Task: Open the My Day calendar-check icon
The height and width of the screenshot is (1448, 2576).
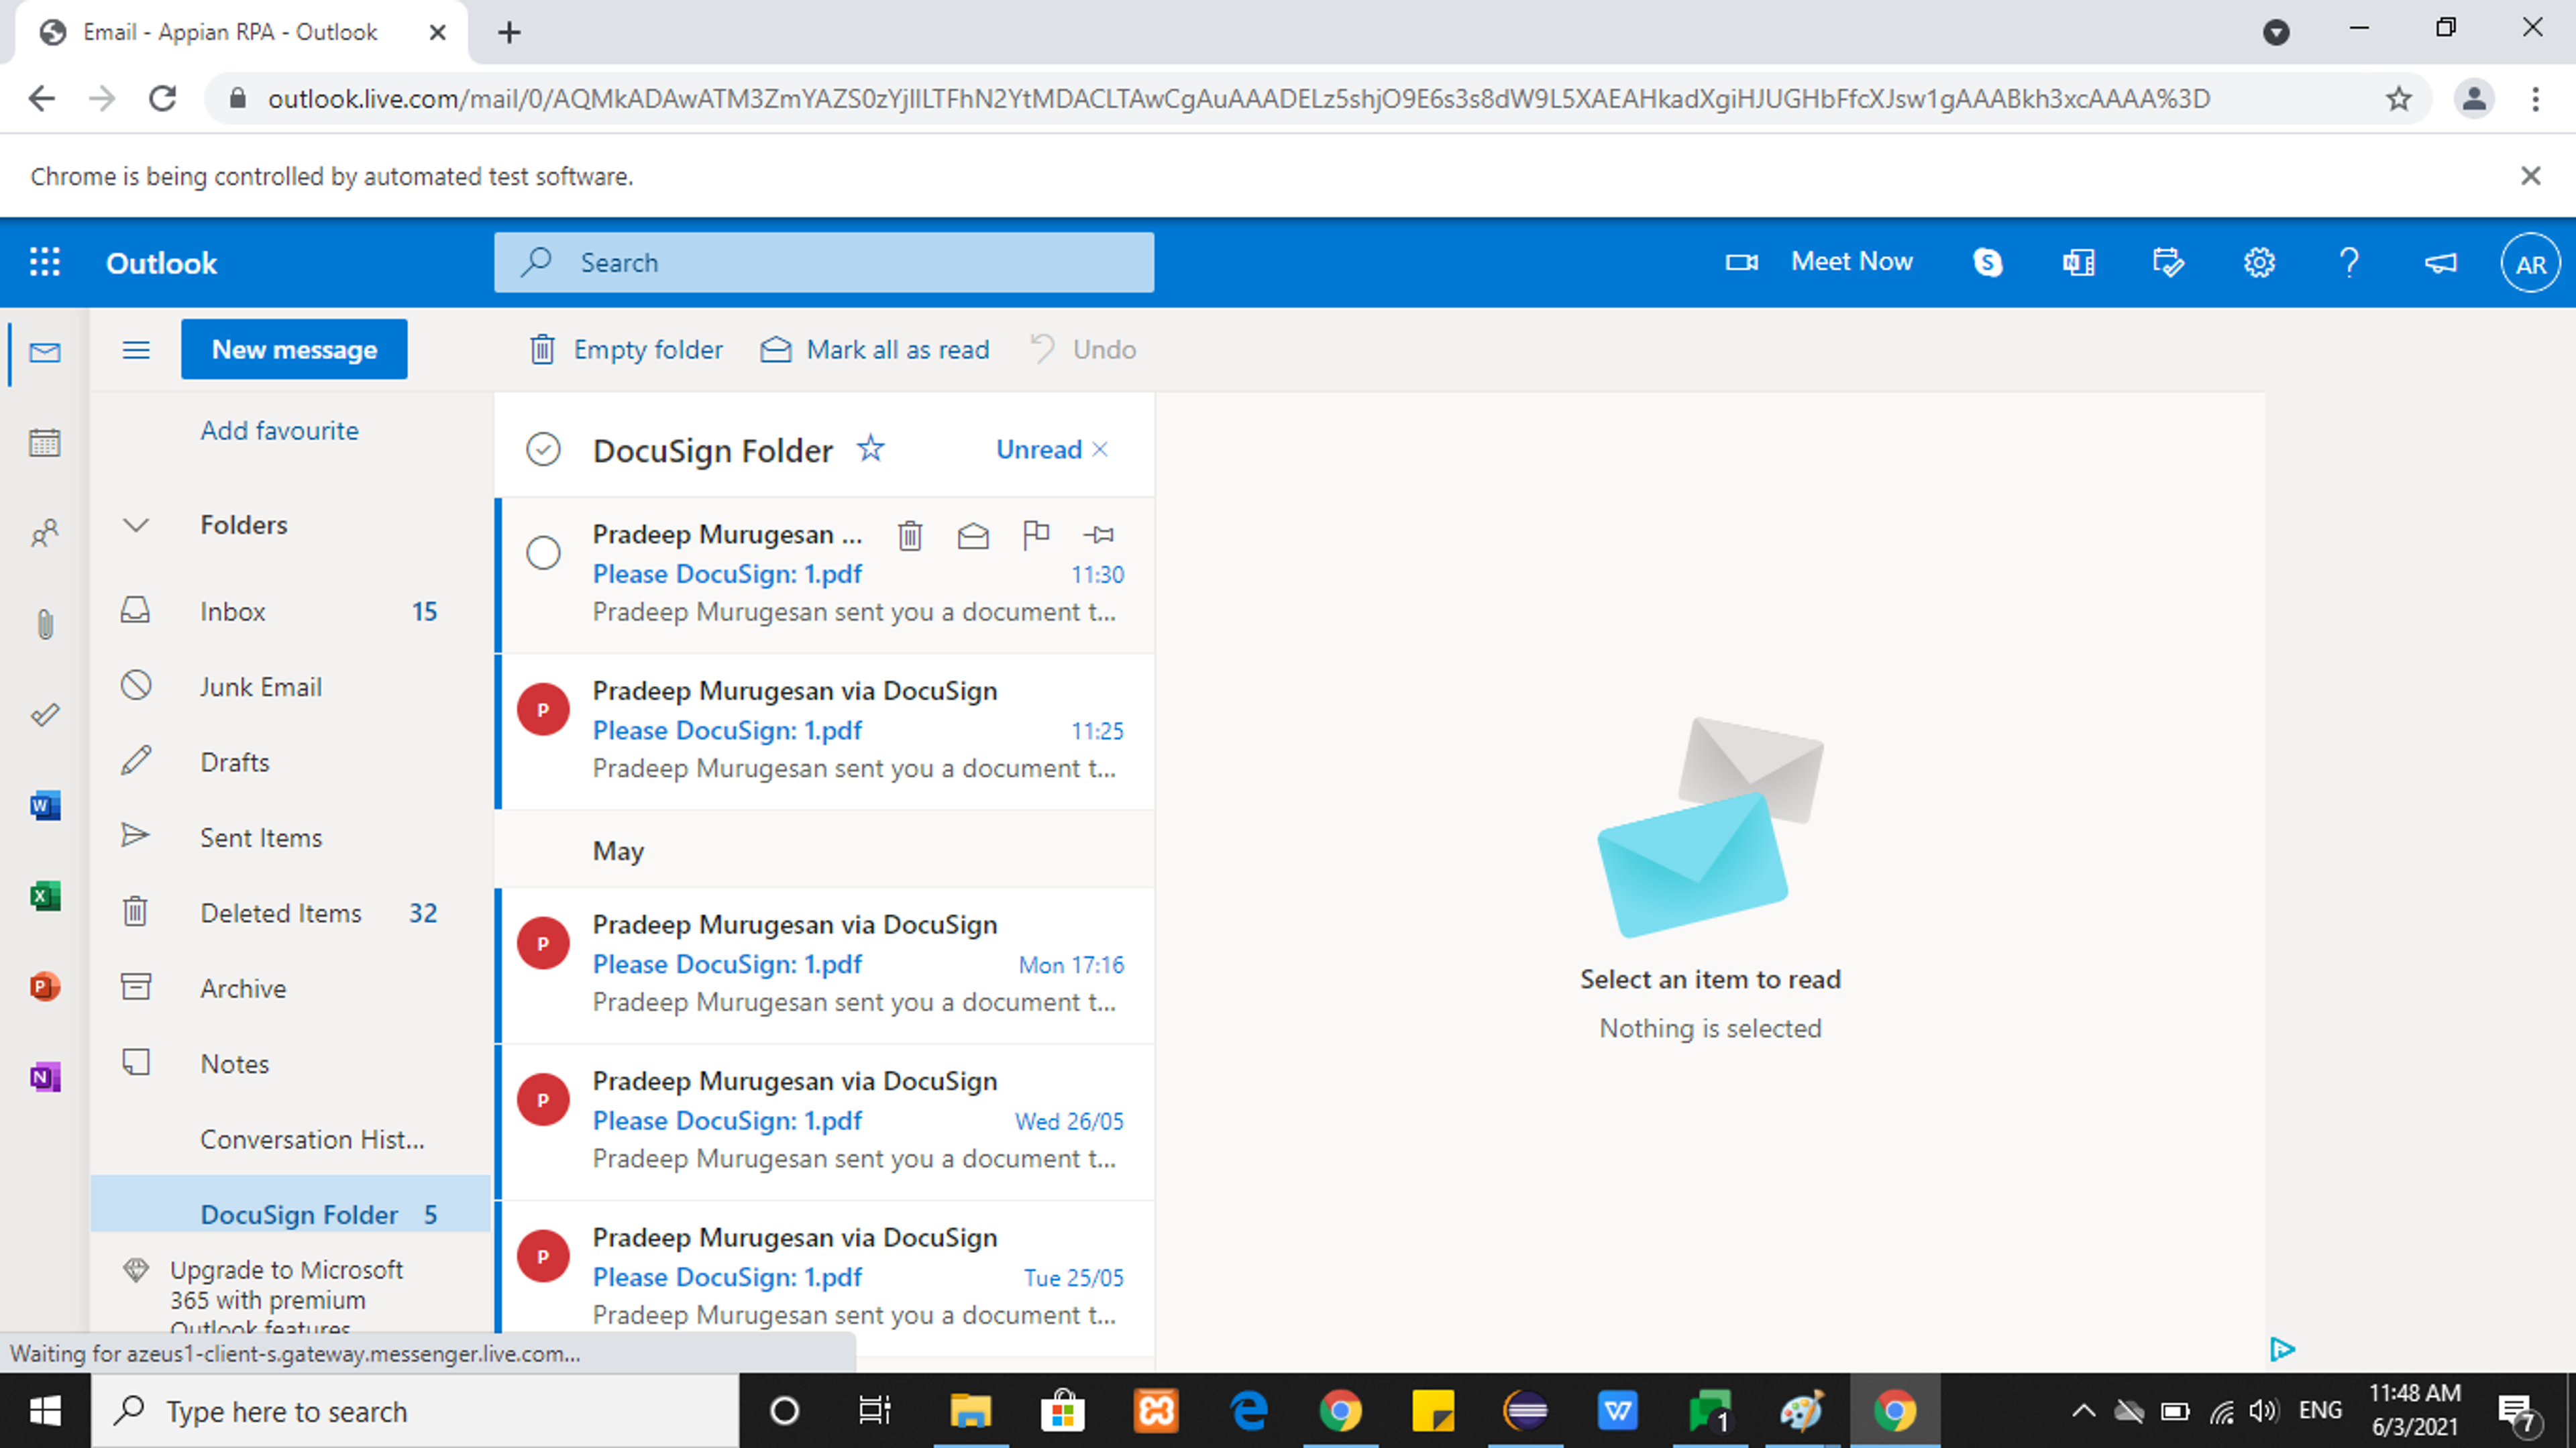Action: (x=2168, y=262)
